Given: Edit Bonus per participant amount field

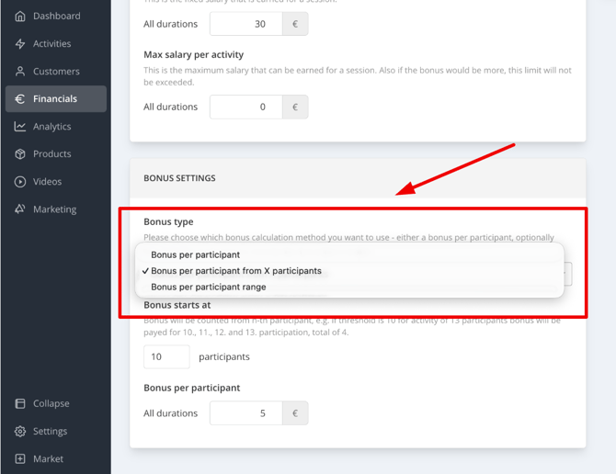Looking at the screenshot, I should click(245, 413).
